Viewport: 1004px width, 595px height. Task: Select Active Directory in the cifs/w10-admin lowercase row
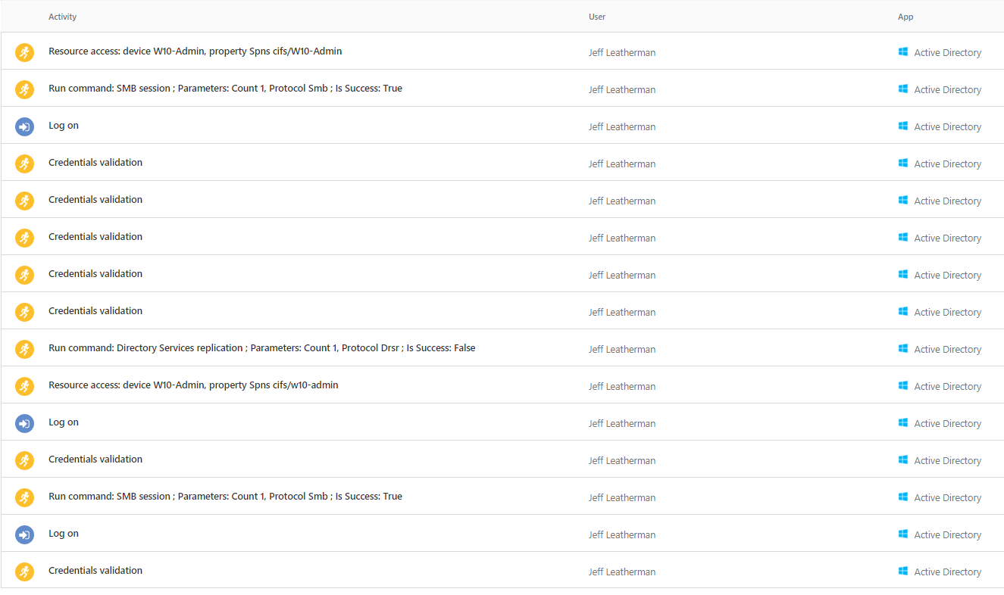947,386
